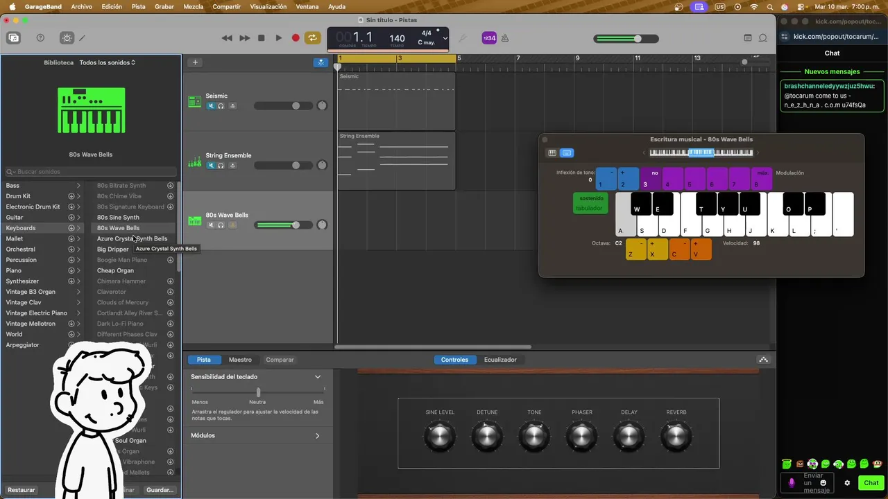Download the Chimera Hammer patch icon
Image resolution: width=888 pixels, height=499 pixels.
pos(170,281)
